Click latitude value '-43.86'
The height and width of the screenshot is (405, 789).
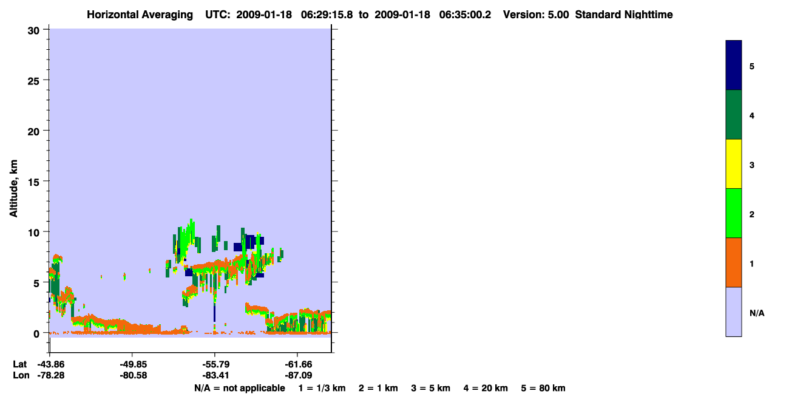click(x=50, y=364)
